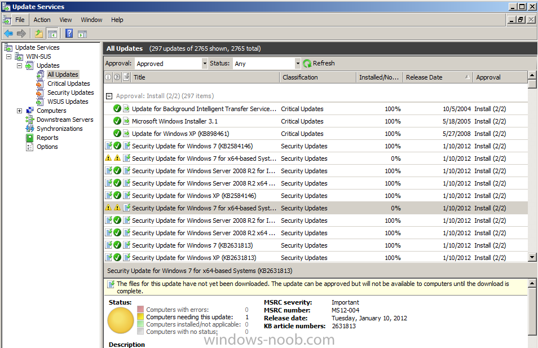The width and height of the screenshot is (538, 348).
Task: Sort by Classification column header
Action: coord(317,77)
